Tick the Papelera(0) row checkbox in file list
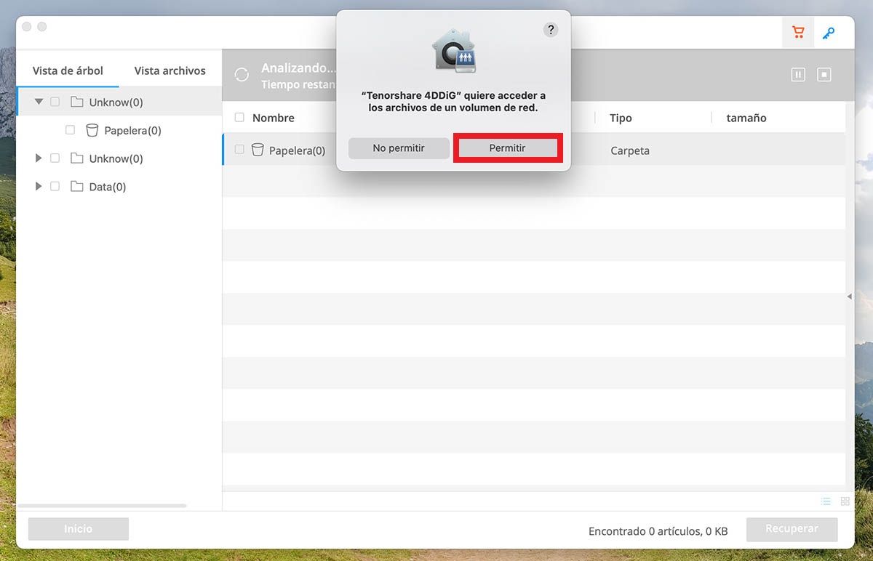This screenshot has height=561, width=873. pos(239,150)
